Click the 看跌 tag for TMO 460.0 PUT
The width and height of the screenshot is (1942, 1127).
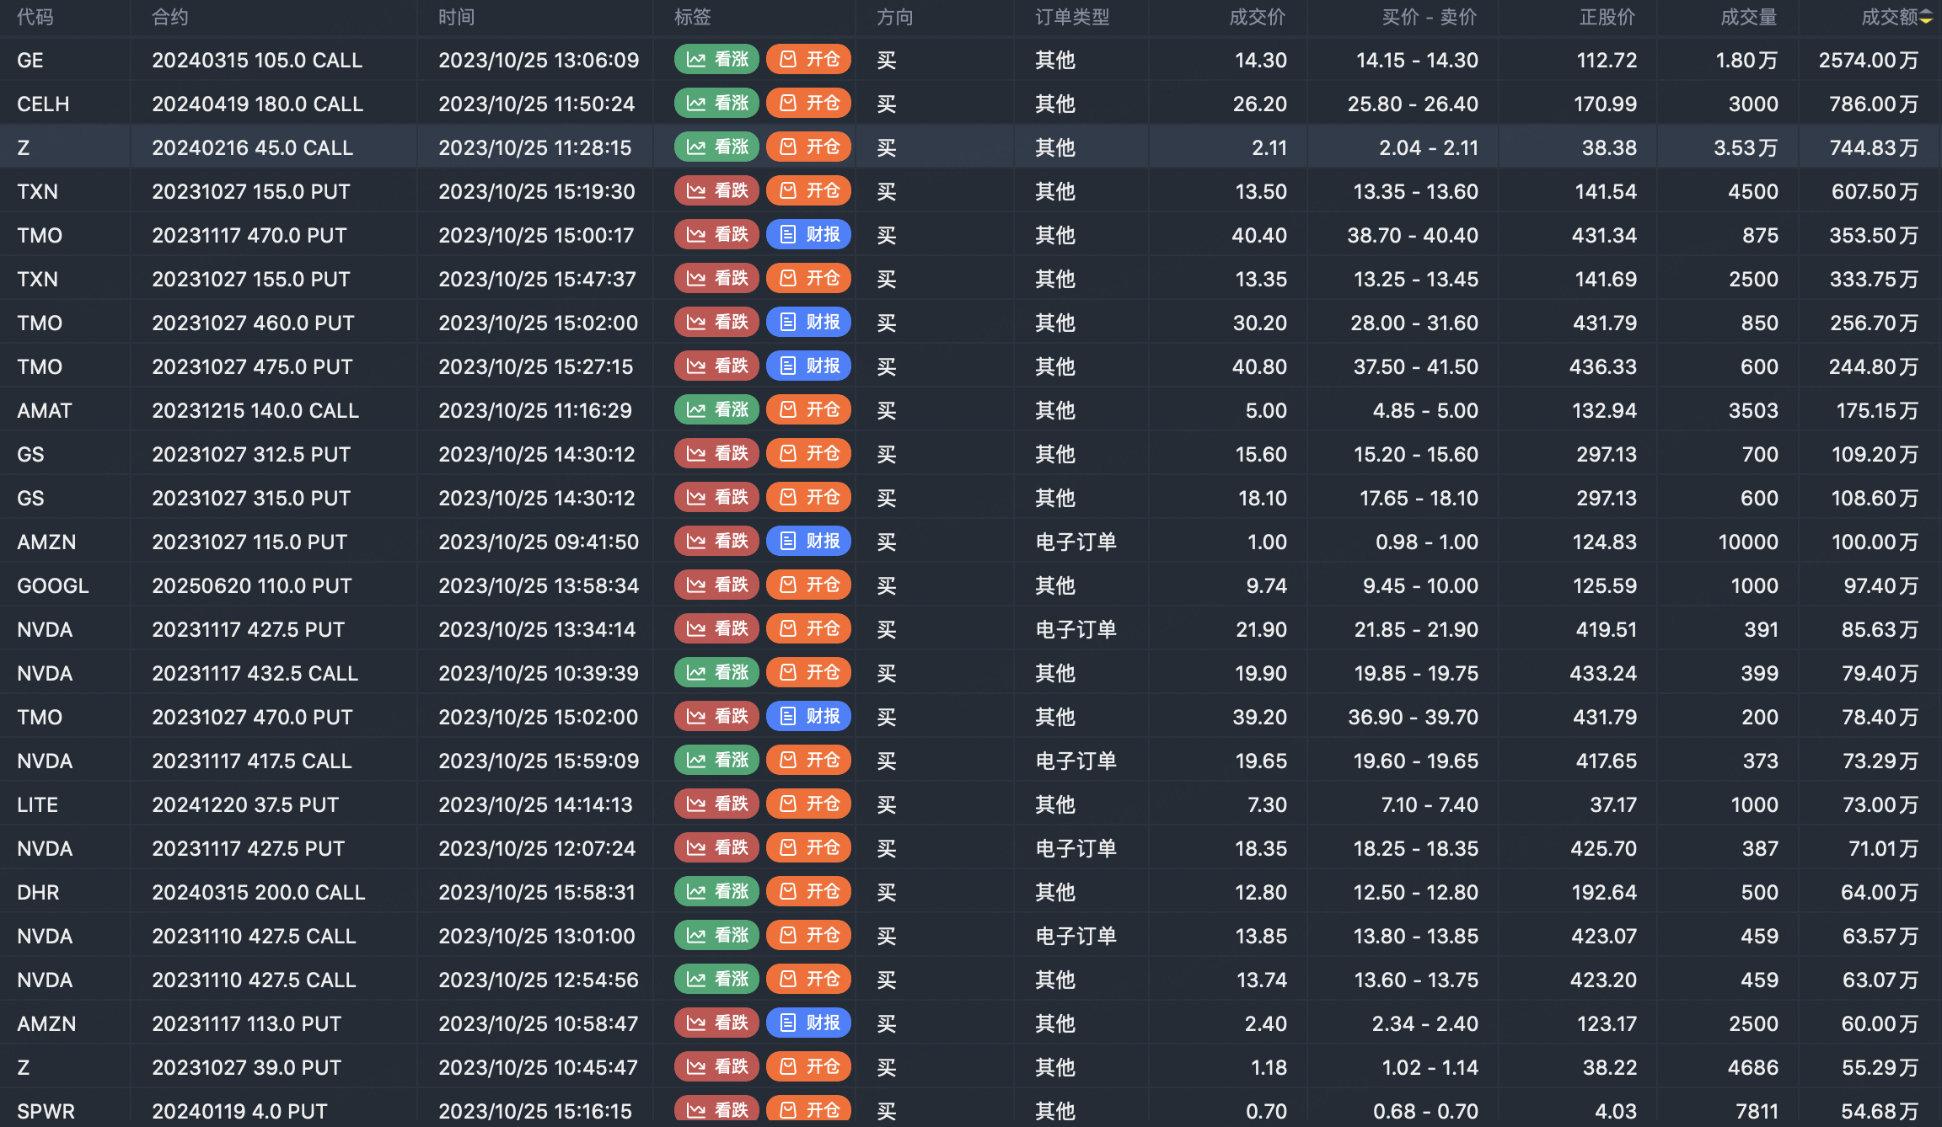(717, 323)
